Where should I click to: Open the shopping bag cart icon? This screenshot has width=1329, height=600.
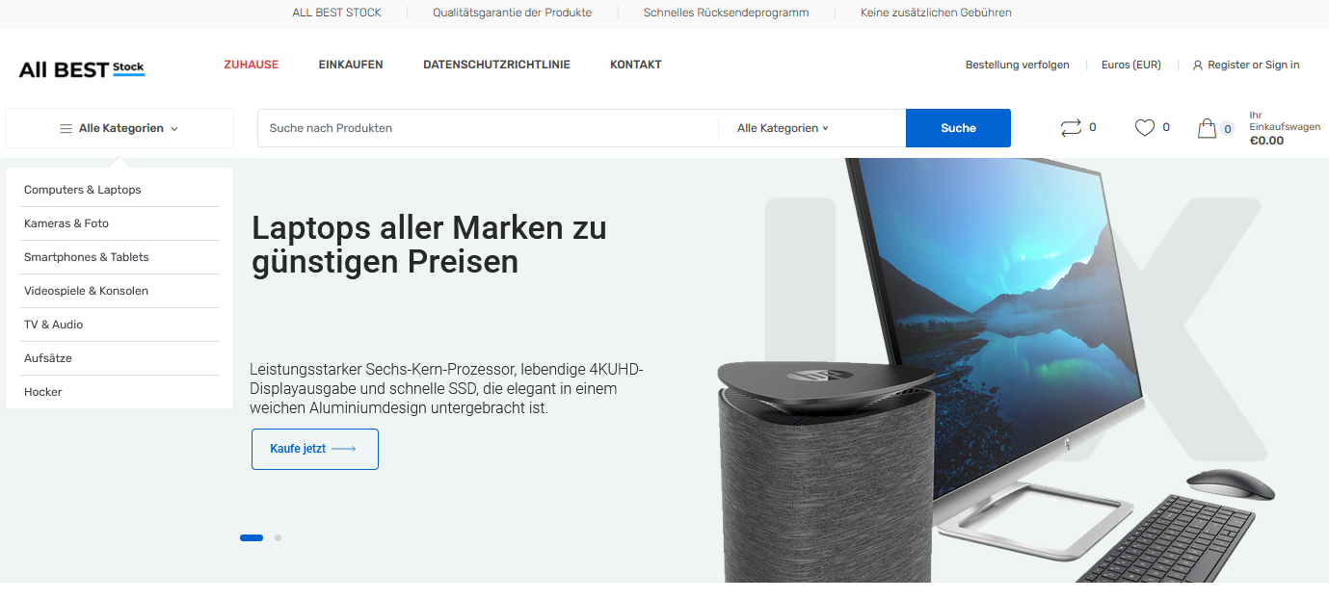pyautogui.click(x=1207, y=128)
